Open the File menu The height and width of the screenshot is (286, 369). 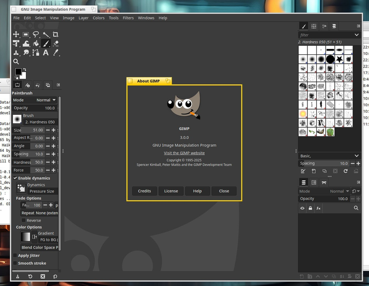tap(16, 18)
